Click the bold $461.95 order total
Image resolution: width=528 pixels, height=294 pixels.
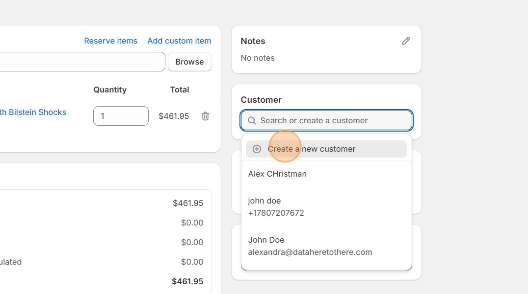click(187, 281)
